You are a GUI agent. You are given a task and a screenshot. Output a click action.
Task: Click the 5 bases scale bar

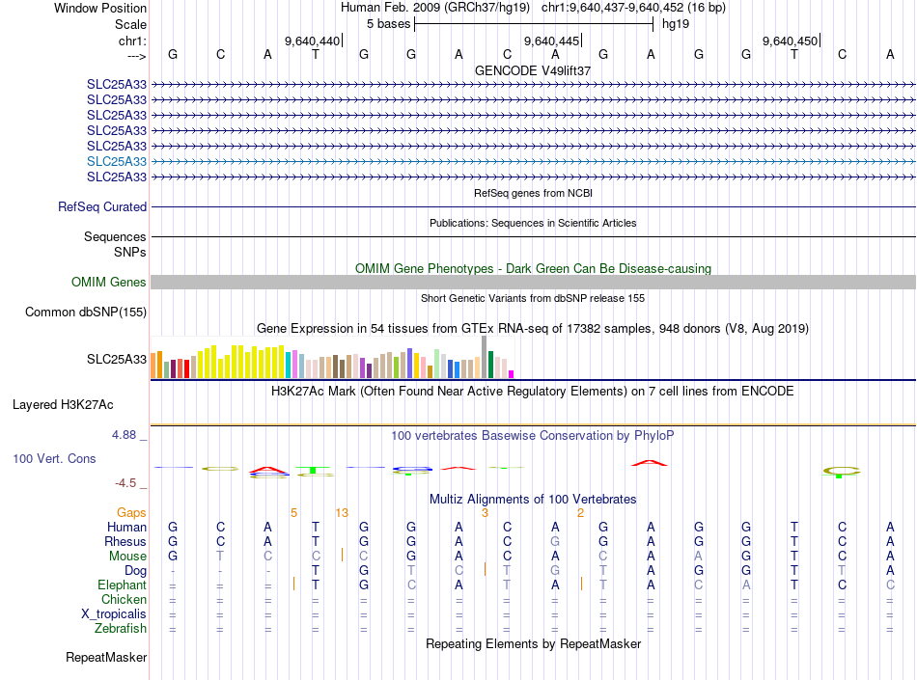(534, 24)
